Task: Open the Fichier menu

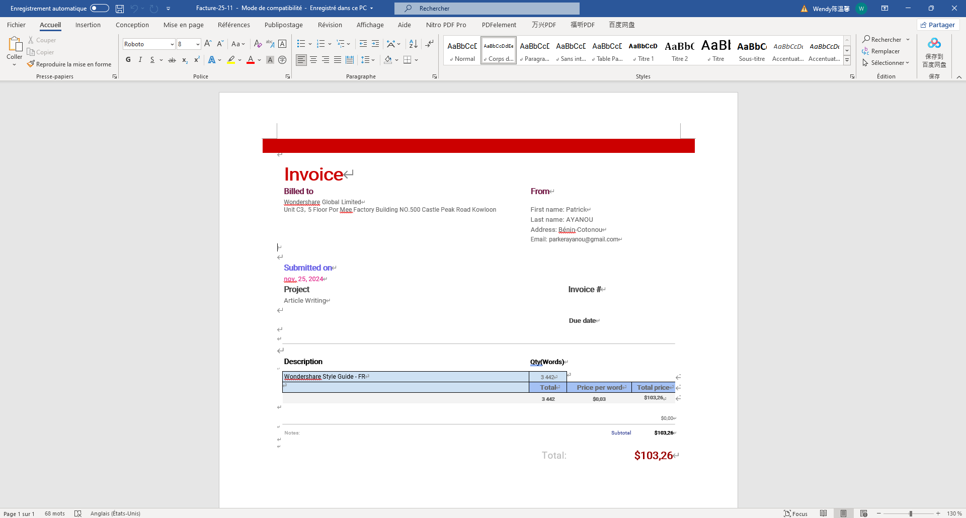Action: (16, 25)
